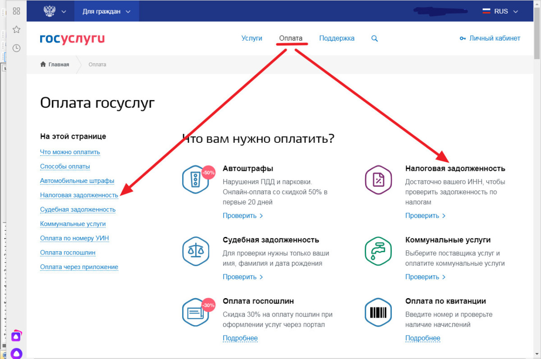Click the key icon beside Личный кабинет

point(463,39)
